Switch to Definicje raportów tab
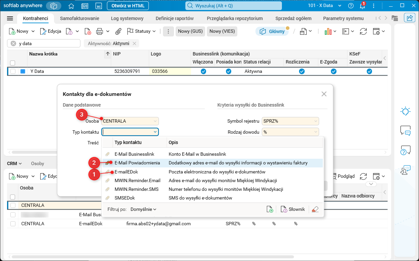This screenshot has height=261, width=419. (175, 18)
